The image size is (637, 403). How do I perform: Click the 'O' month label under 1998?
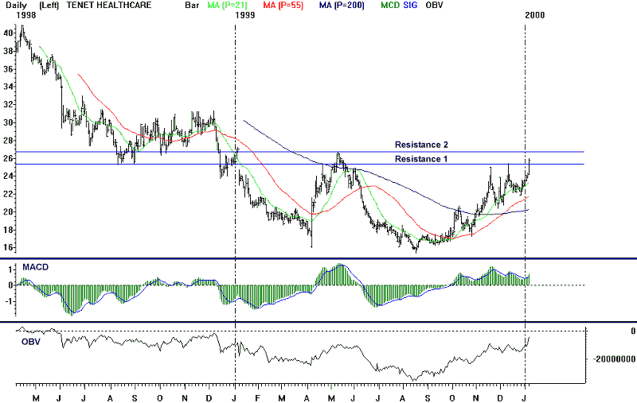pos(160,398)
